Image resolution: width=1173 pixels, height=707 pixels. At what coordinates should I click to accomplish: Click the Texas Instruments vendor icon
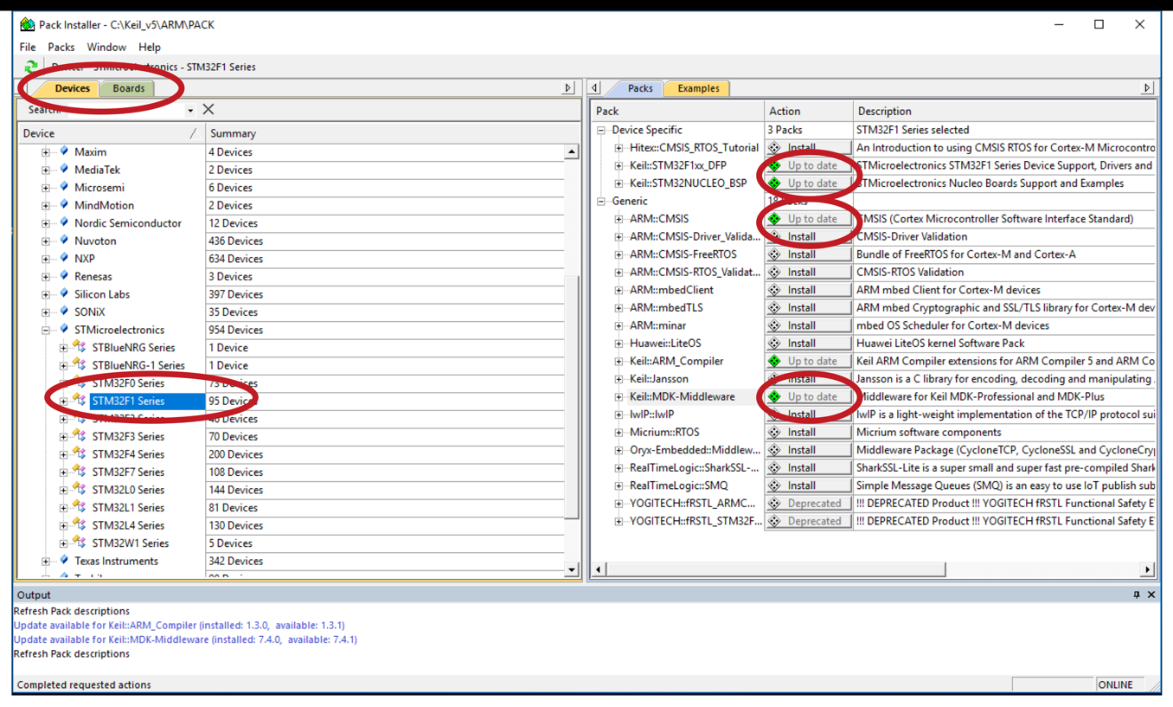[64, 561]
